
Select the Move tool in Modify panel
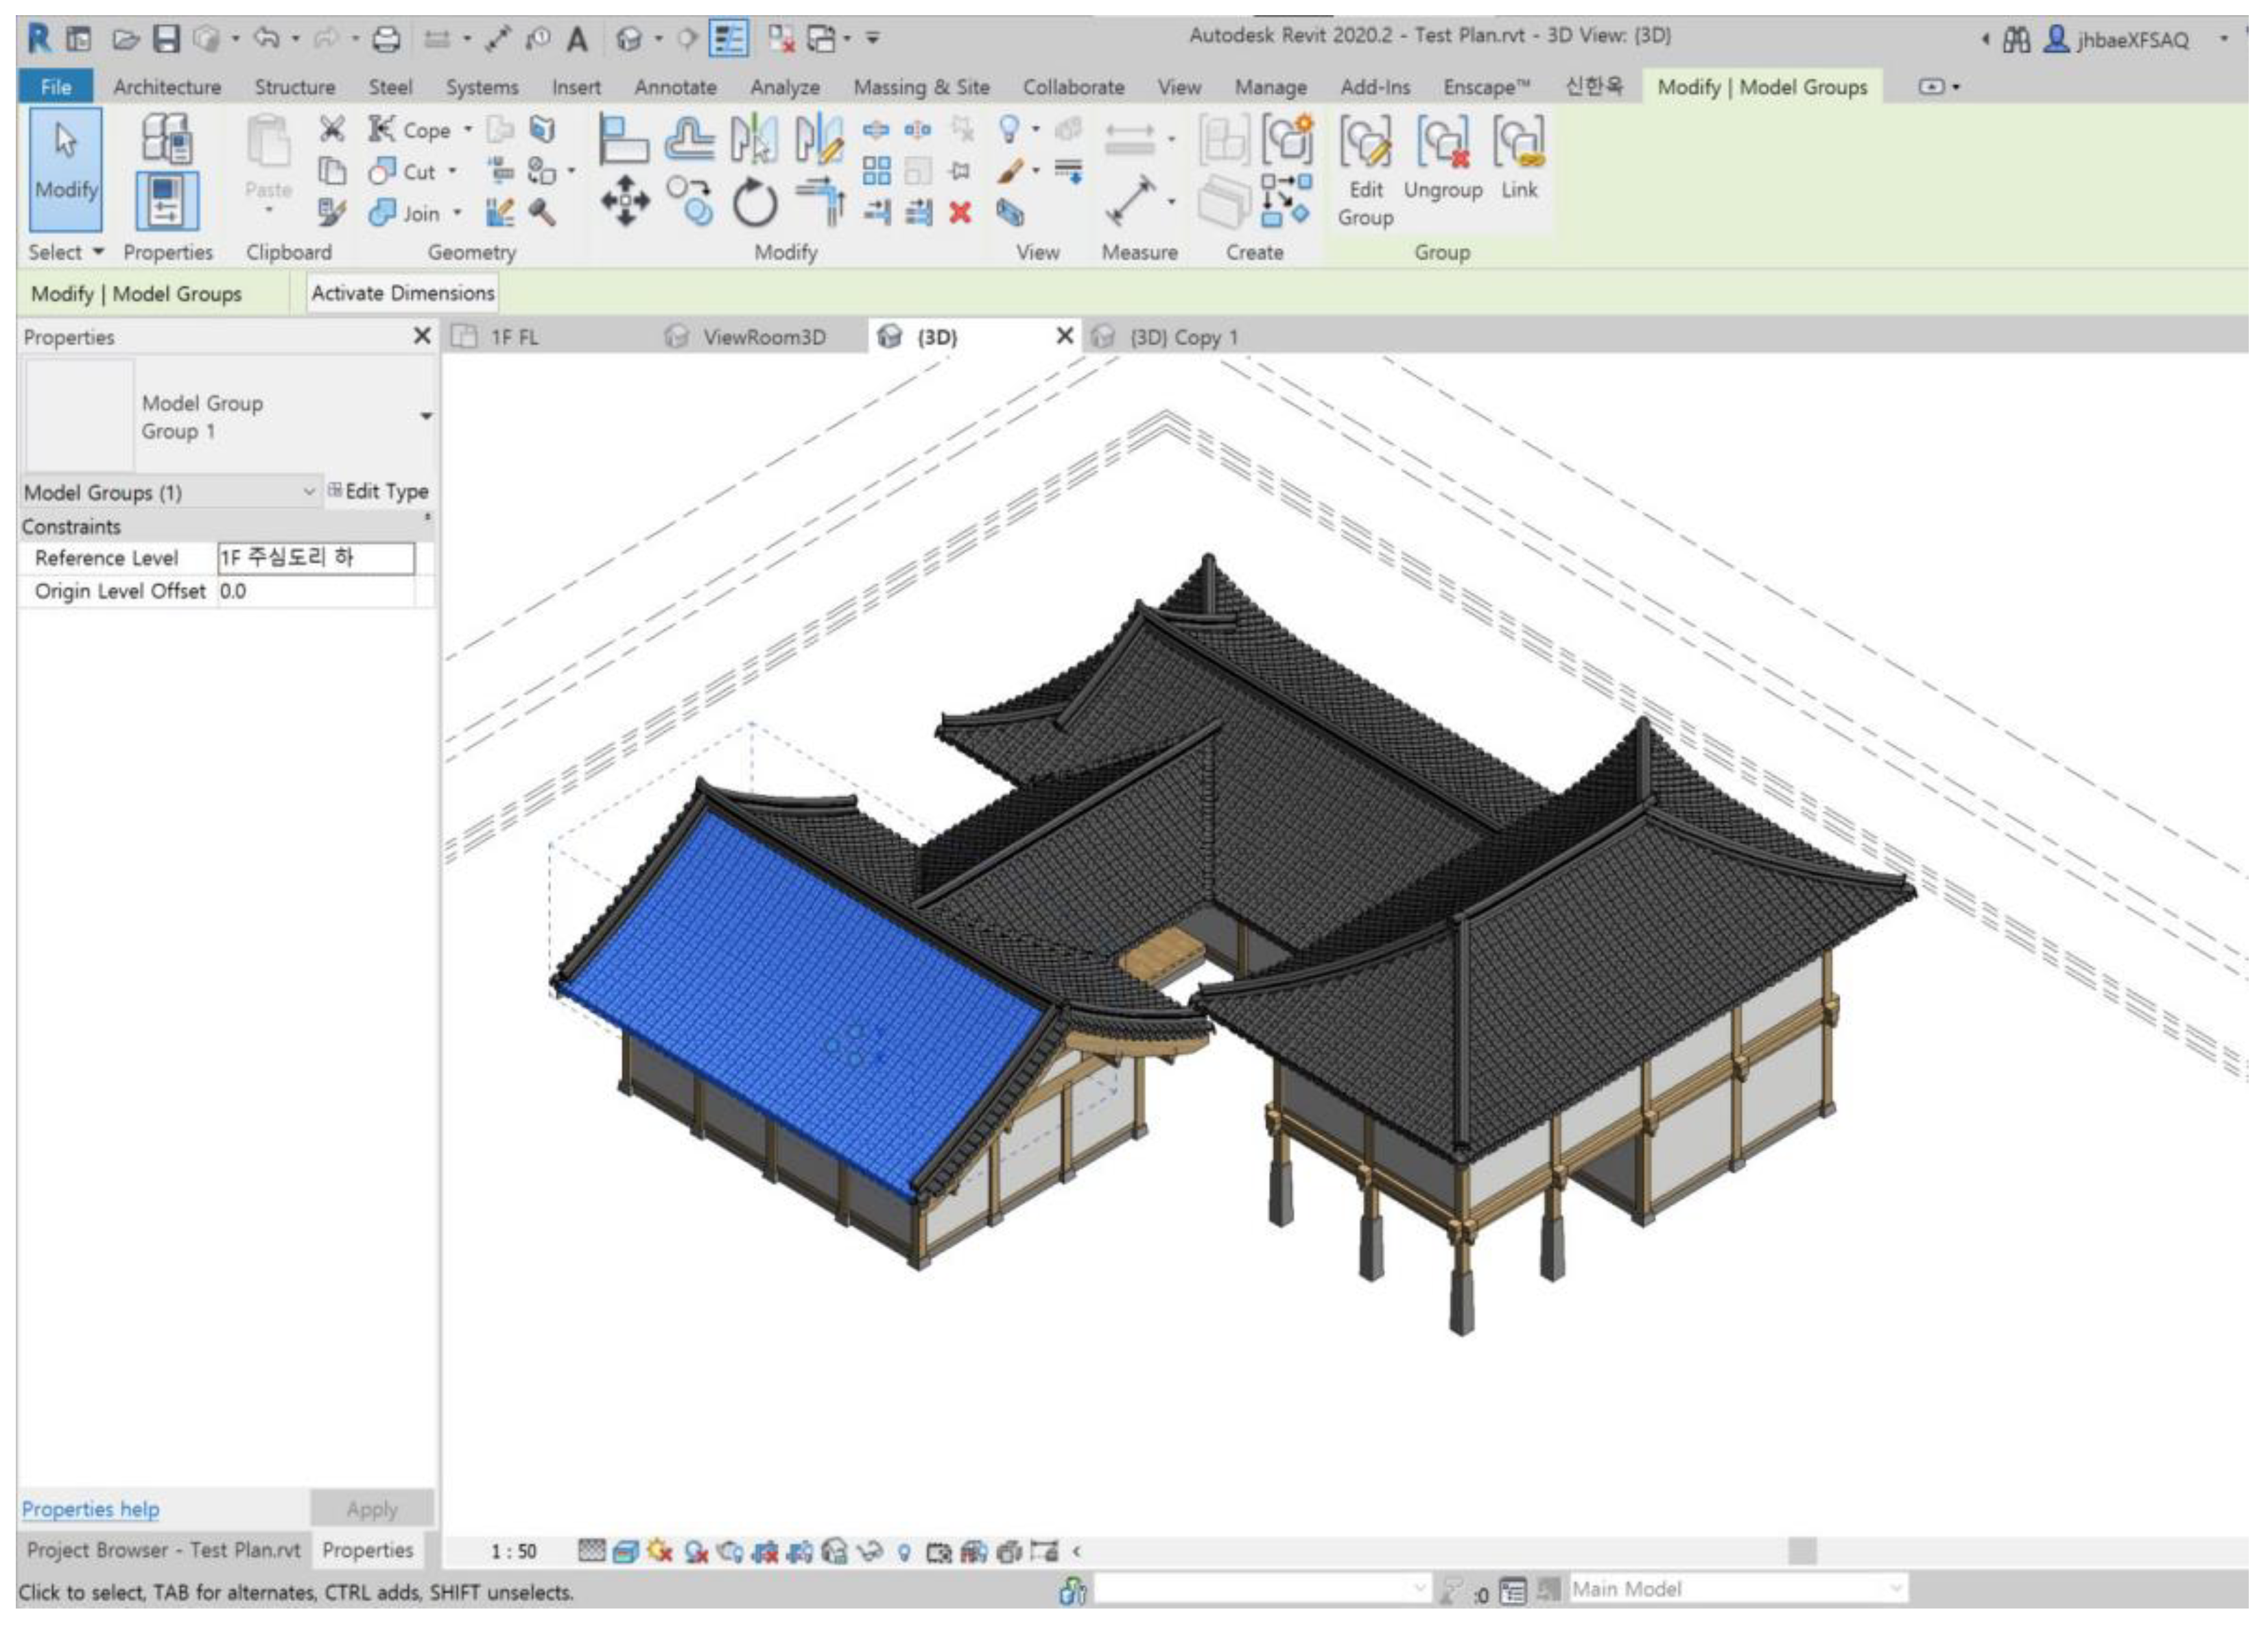(x=625, y=202)
